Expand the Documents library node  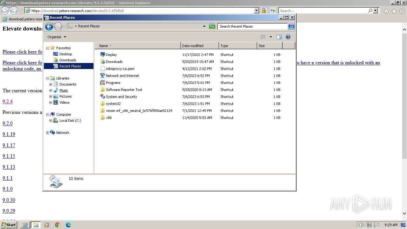(x=51, y=84)
